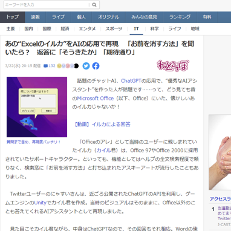Open the トップ main tab
231x231 pixels.
(13, 17)
